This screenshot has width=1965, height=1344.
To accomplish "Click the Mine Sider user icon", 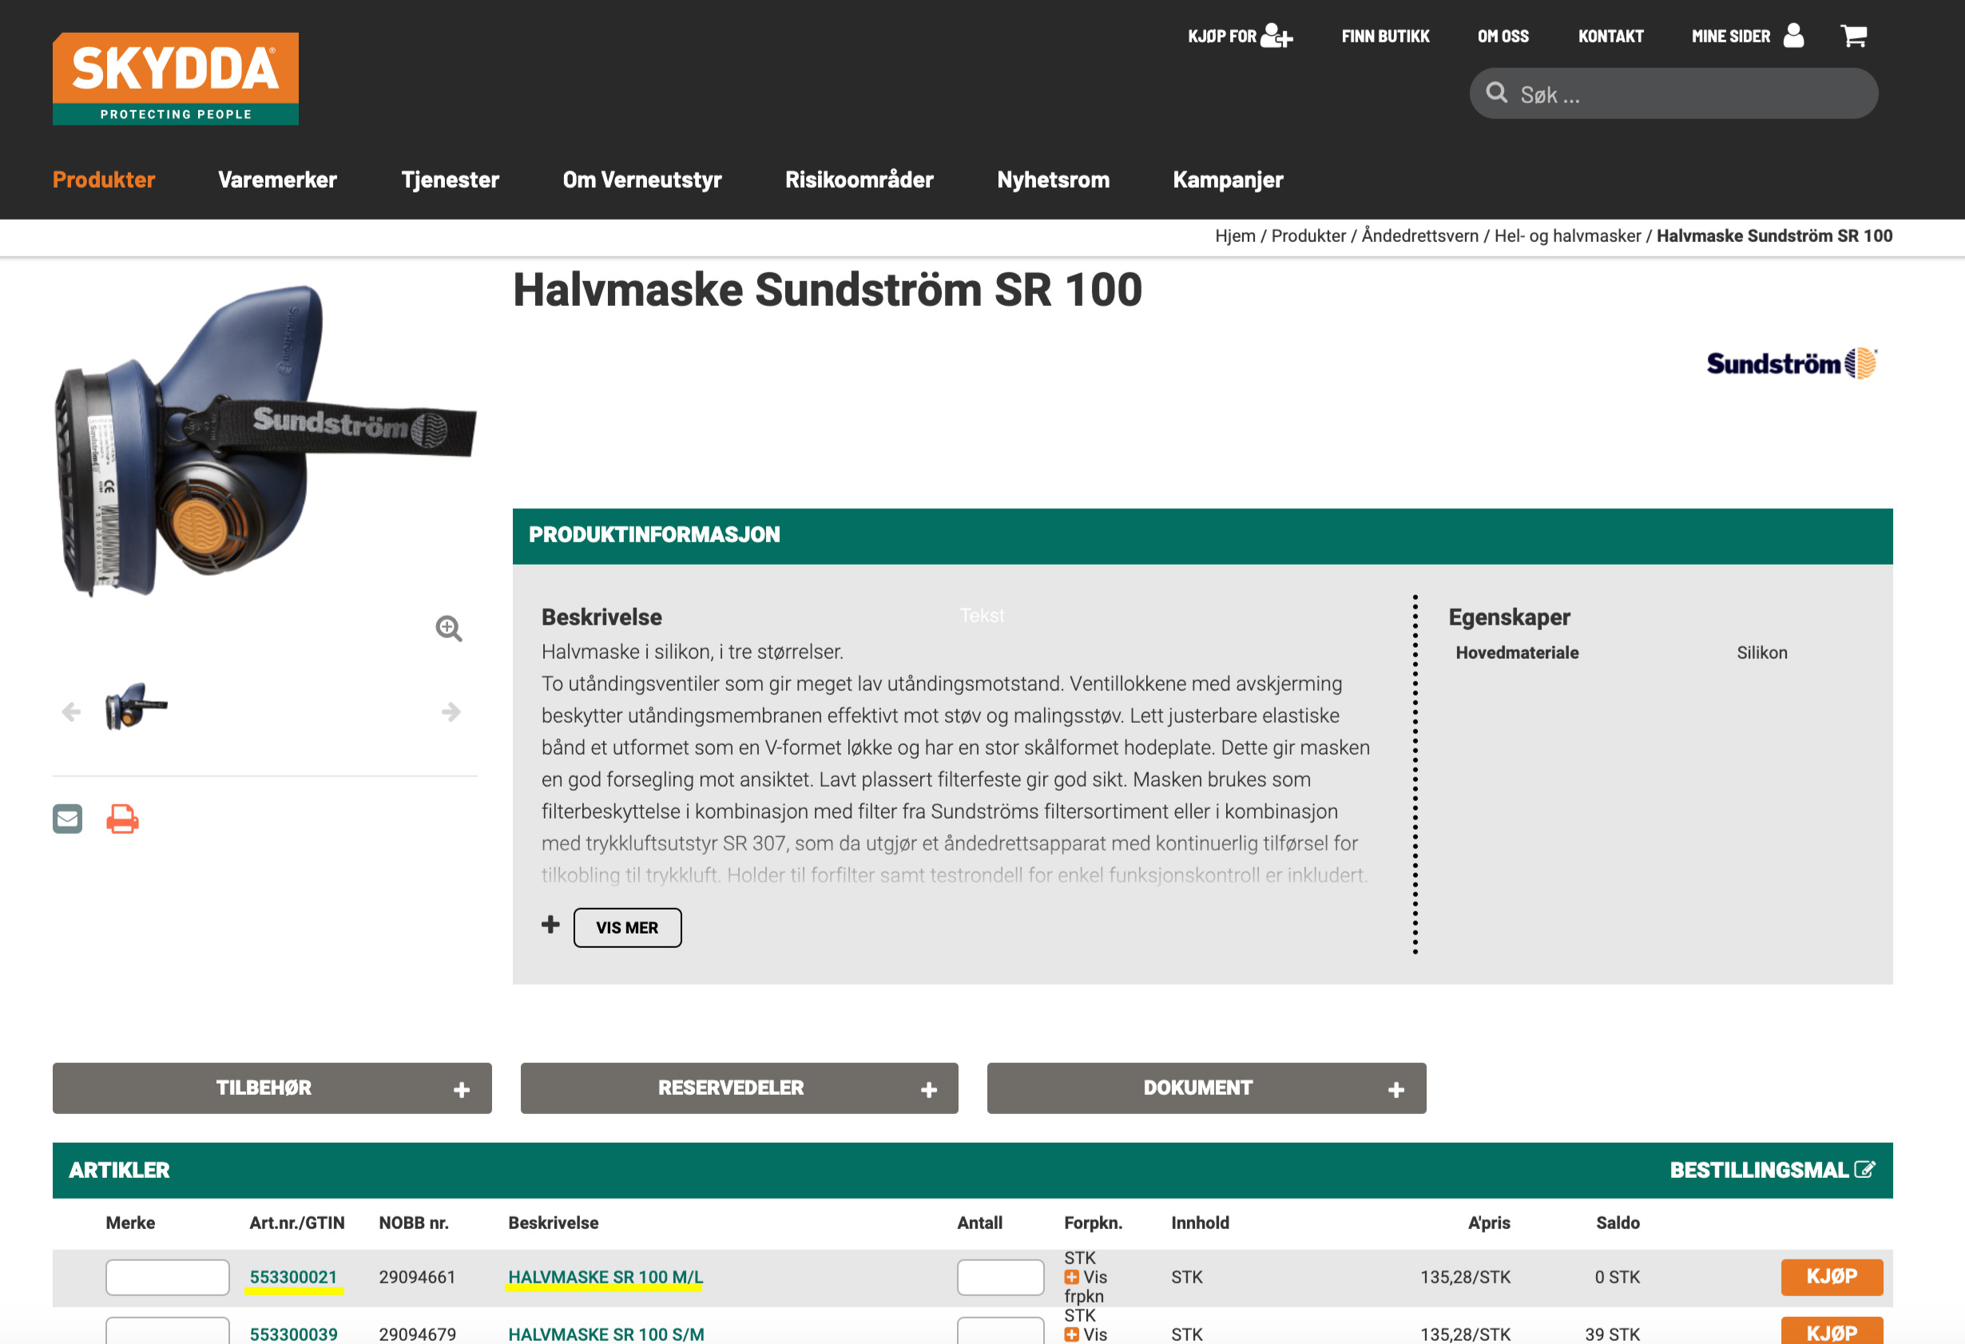I will (x=1793, y=35).
